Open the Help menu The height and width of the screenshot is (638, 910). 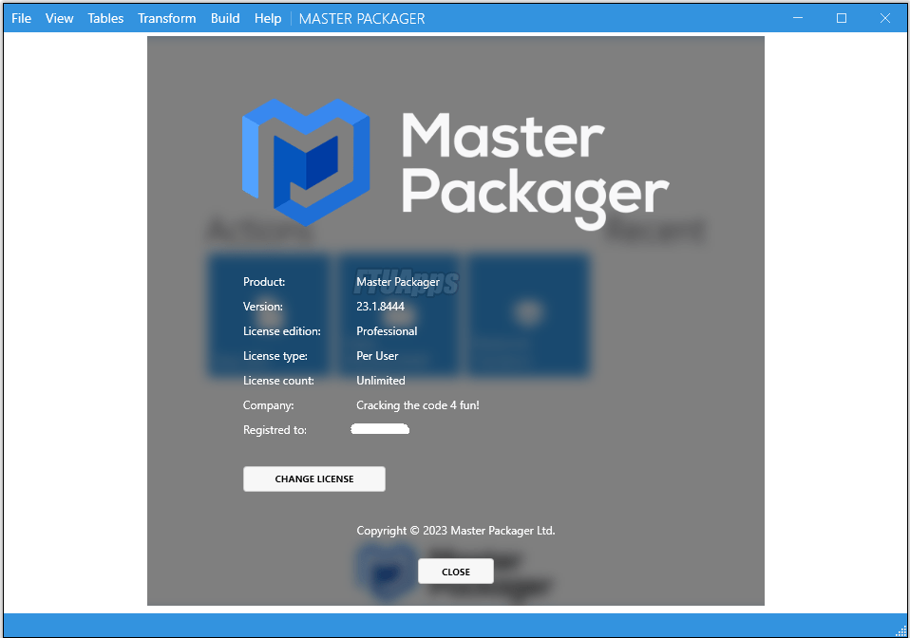tap(268, 19)
